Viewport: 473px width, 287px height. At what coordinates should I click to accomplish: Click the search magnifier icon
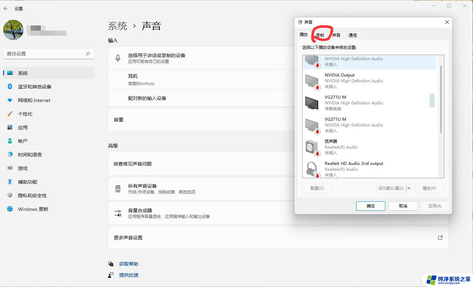(x=88, y=54)
